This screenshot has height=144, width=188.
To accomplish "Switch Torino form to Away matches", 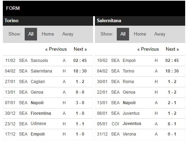I will [68, 34].
